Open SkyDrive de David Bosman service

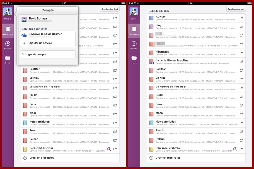pyautogui.click(x=48, y=35)
